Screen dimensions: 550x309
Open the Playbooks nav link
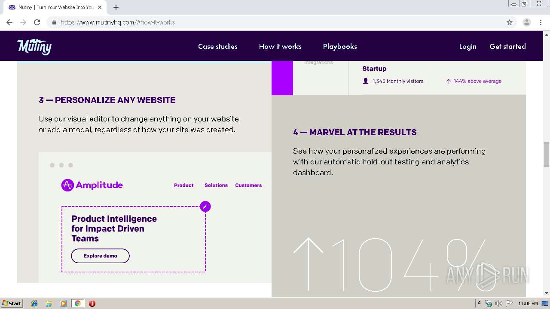[340, 46]
